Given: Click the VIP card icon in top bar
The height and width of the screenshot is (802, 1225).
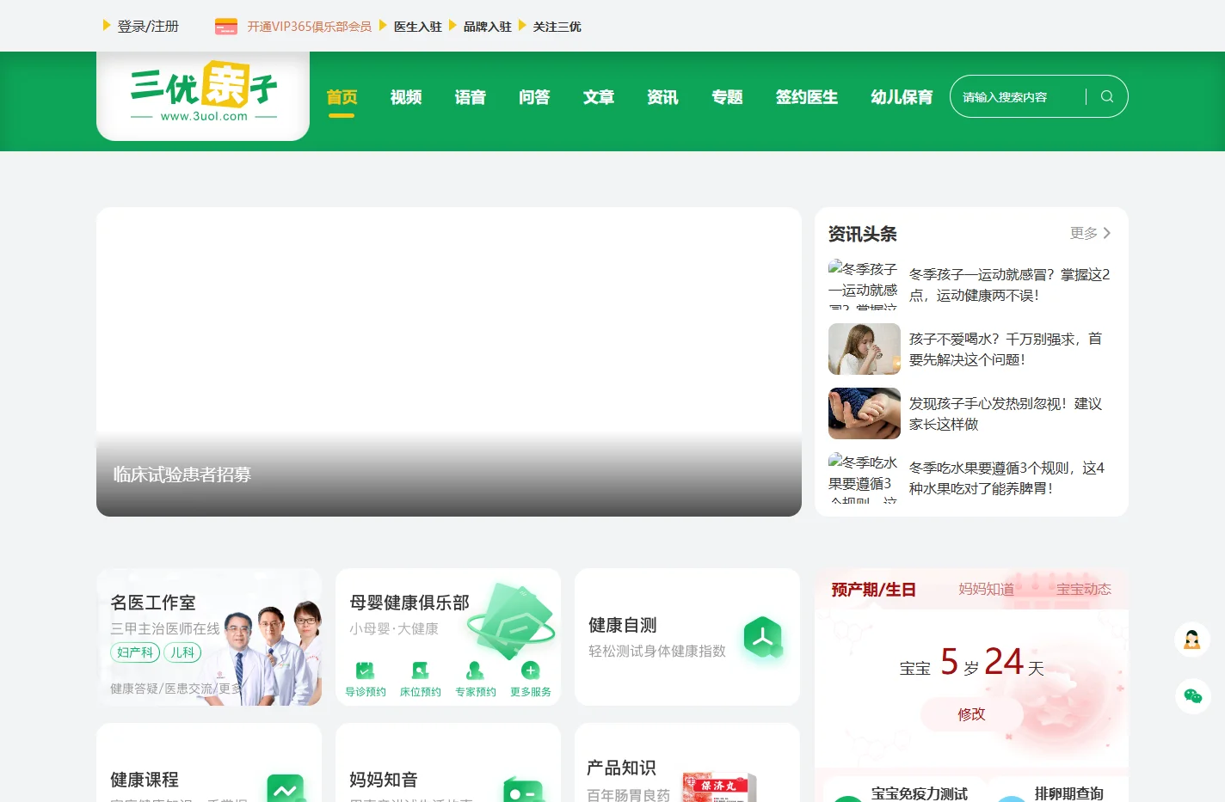Looking at the screenshot, I should point(226,27).
